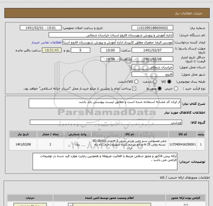The image size is (213, 206).
Task: Open the permit status dropdown arrow
Action: tap(71, 205)
